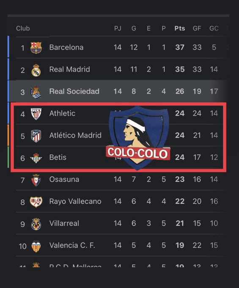Open the Atlético Madrid crest

click(36, 136)
